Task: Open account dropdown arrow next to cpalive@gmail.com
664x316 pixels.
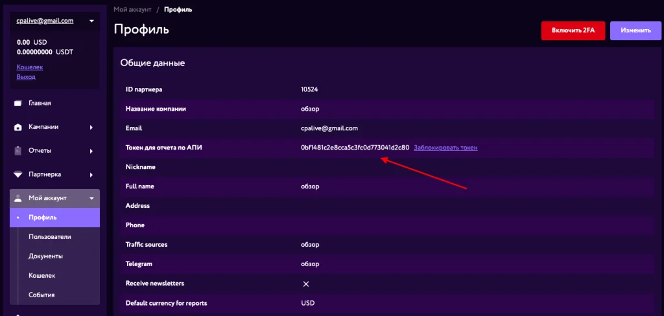Action: 91,21
